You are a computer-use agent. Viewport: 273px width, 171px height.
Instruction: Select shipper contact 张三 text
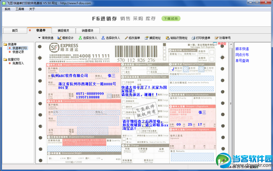pyautogui.click(x=112, y=76)
